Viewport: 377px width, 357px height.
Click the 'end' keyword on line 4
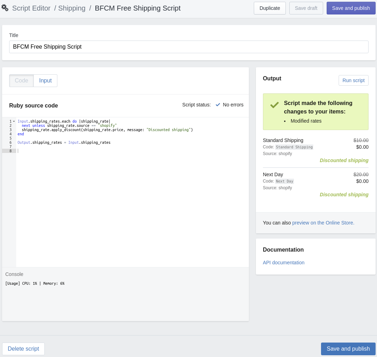tap(21, 134)
